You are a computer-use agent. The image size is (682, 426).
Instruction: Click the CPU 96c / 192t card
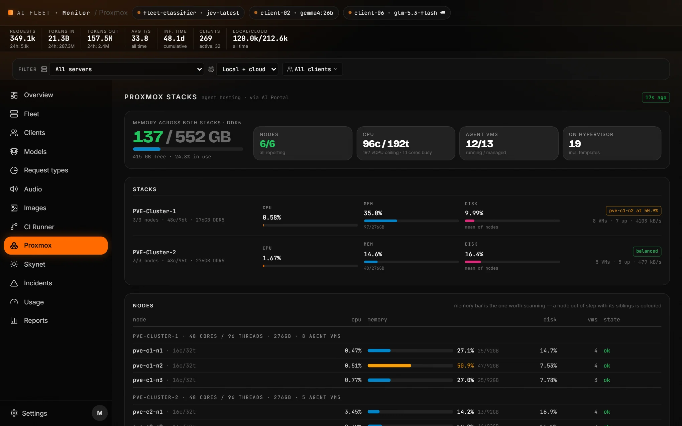click(406, 143)
